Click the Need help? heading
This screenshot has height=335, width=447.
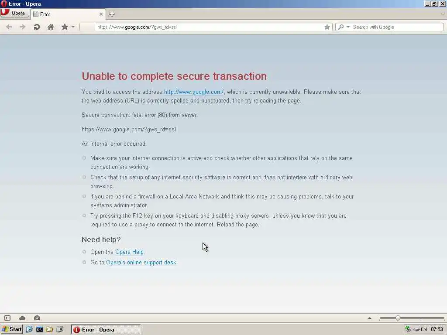point(101,240)
